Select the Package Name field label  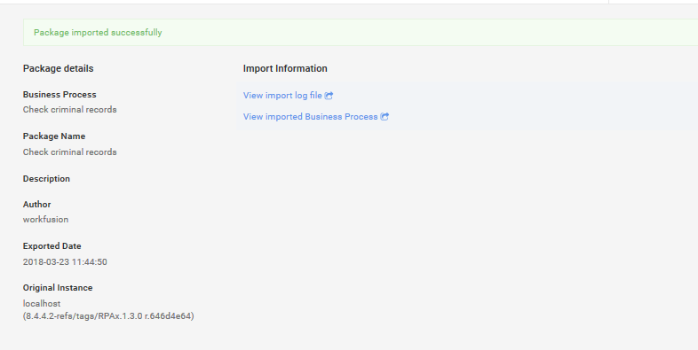pyautogui.click(x=54, y=136)
